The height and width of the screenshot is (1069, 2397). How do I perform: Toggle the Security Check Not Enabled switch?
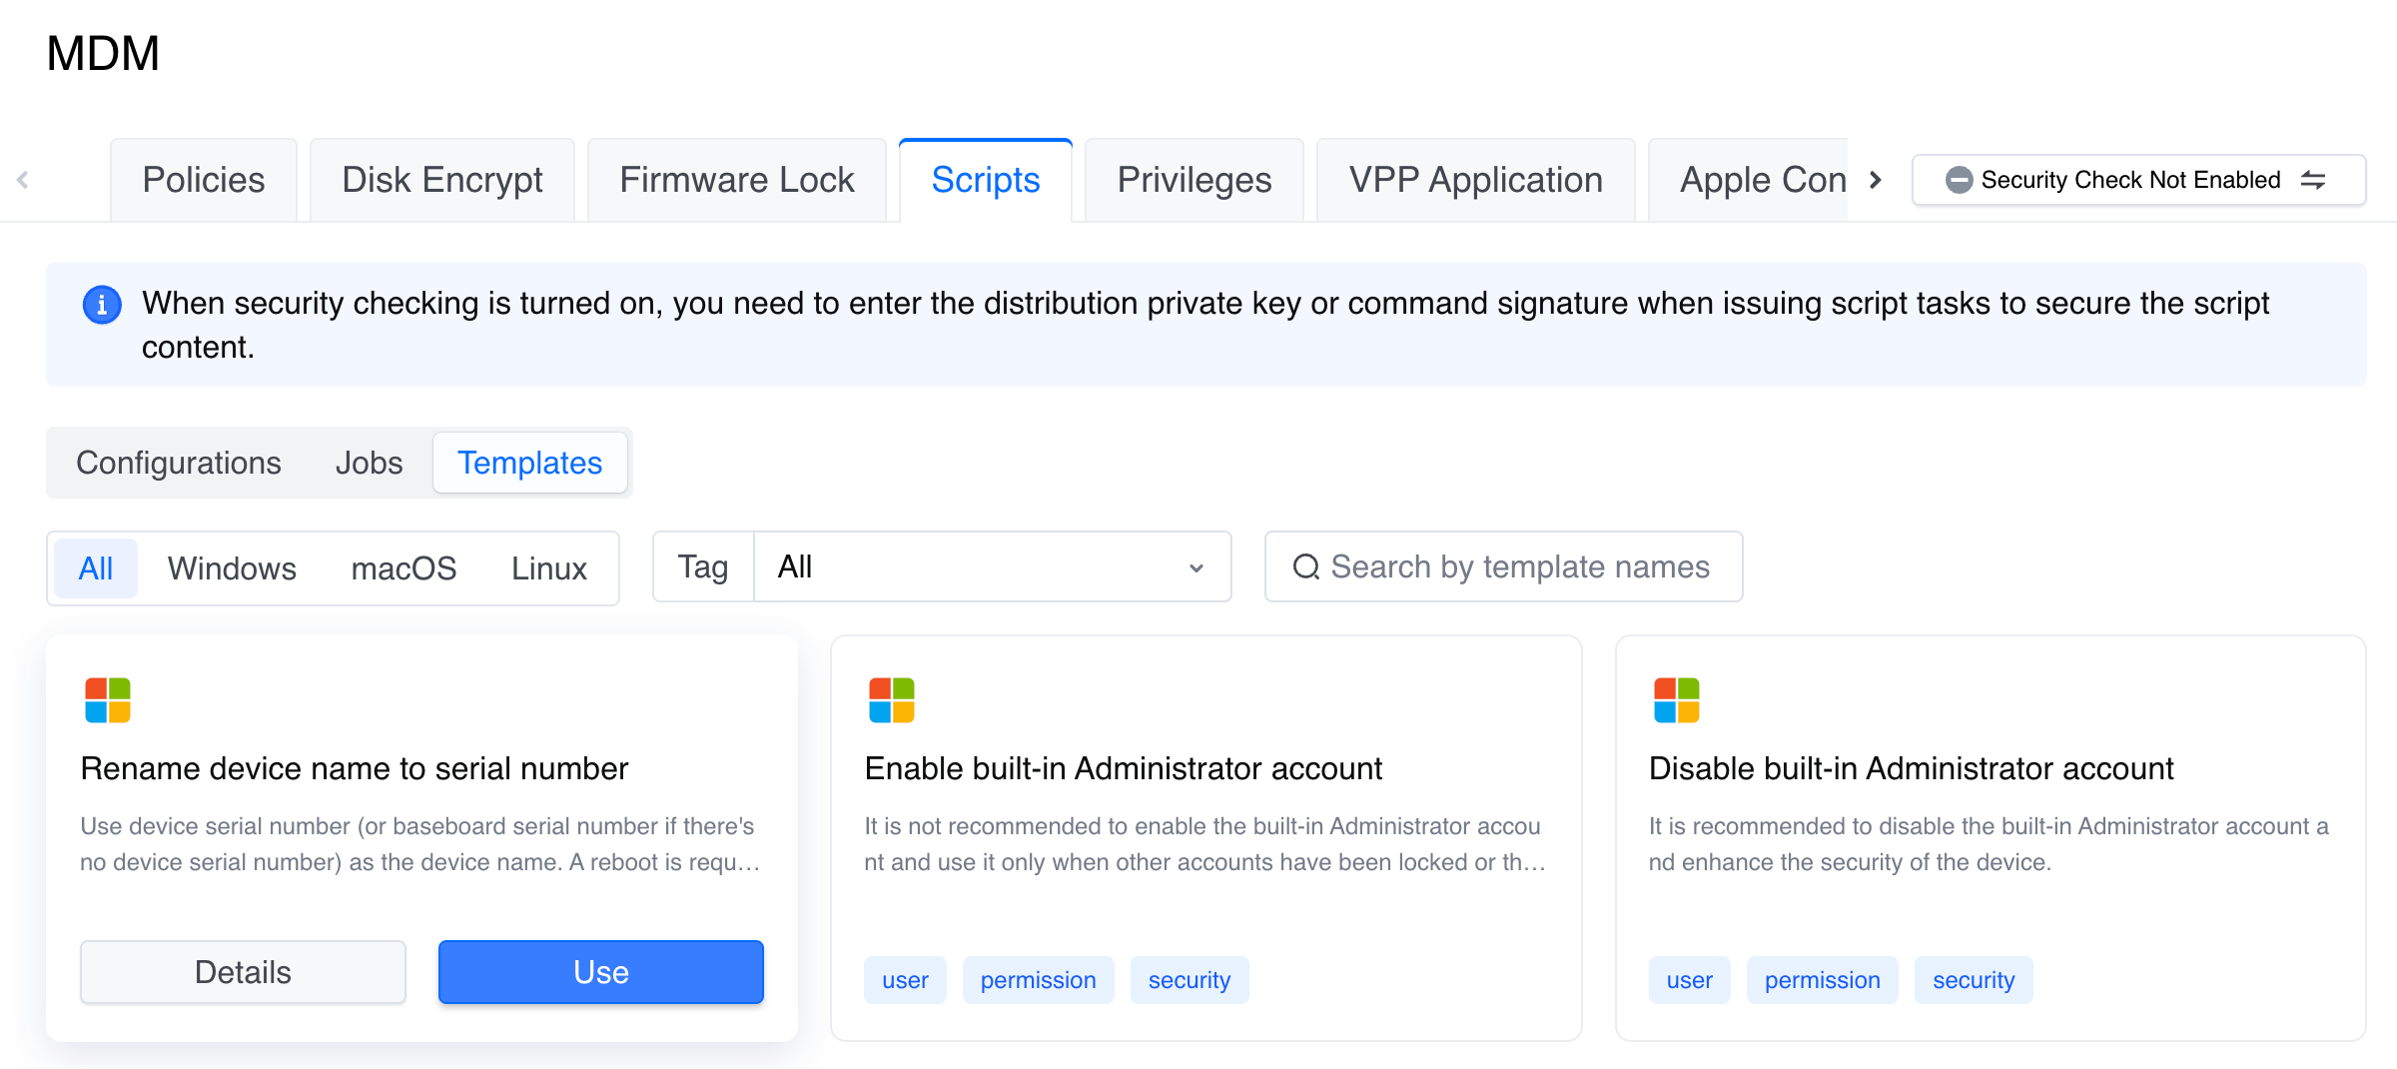(2137, 180)
